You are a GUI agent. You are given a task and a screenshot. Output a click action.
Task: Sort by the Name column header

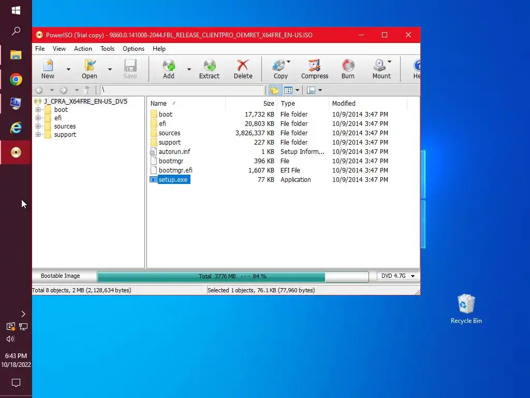186,104
